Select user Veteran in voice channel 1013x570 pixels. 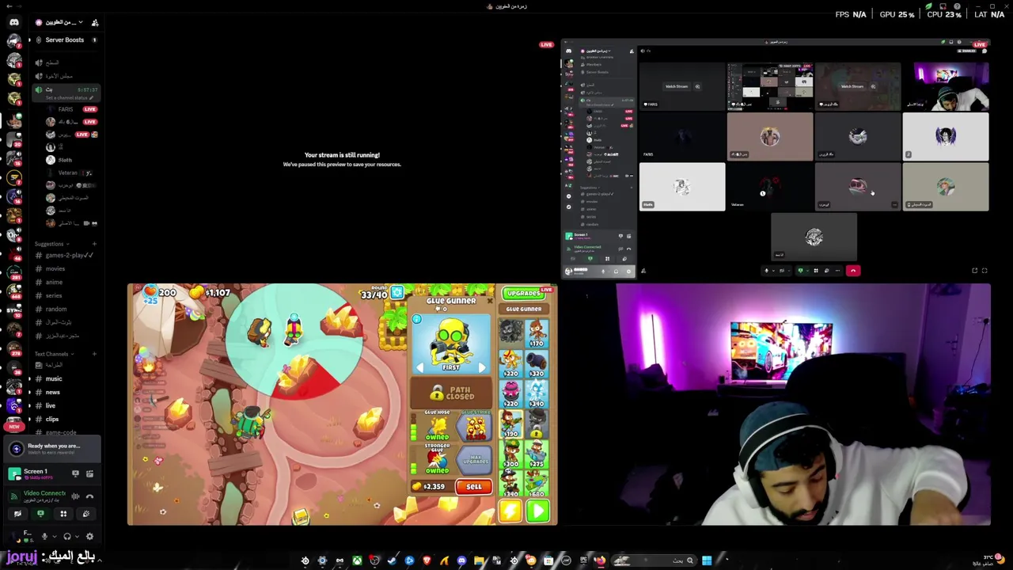click(x=71, y=173)
